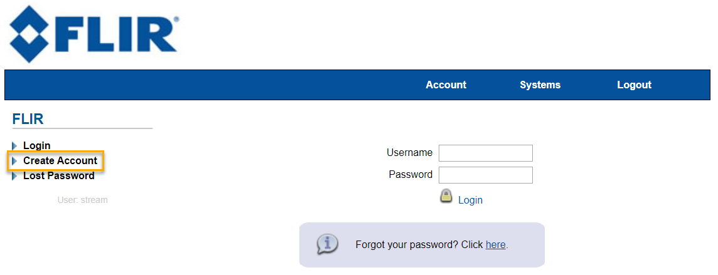718x275 pixels.
Task: Click the Login link under the password field
Action: 470,200
